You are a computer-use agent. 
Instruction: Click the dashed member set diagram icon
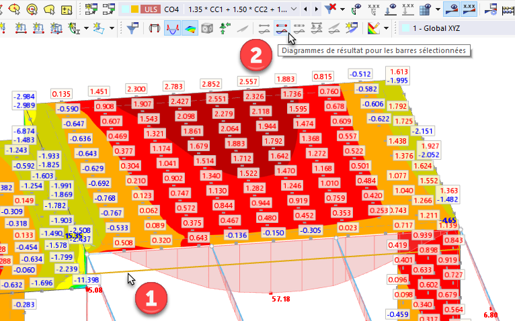point(299,28)
